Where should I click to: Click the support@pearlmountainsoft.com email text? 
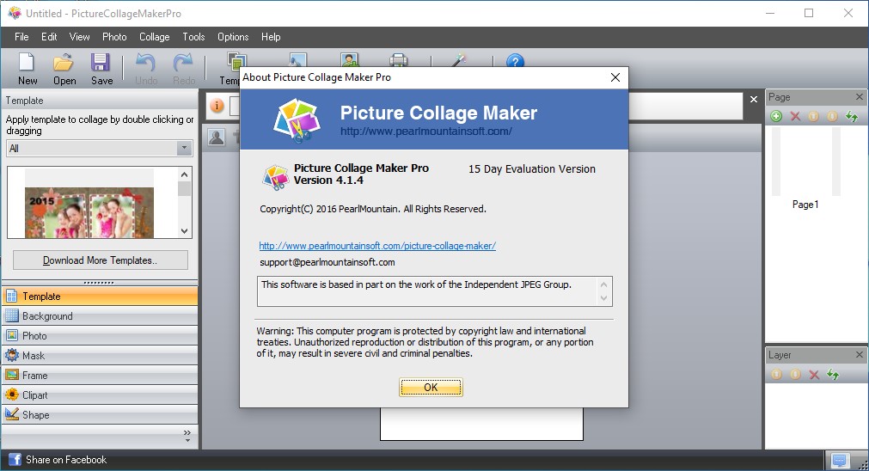click(327, 262)
